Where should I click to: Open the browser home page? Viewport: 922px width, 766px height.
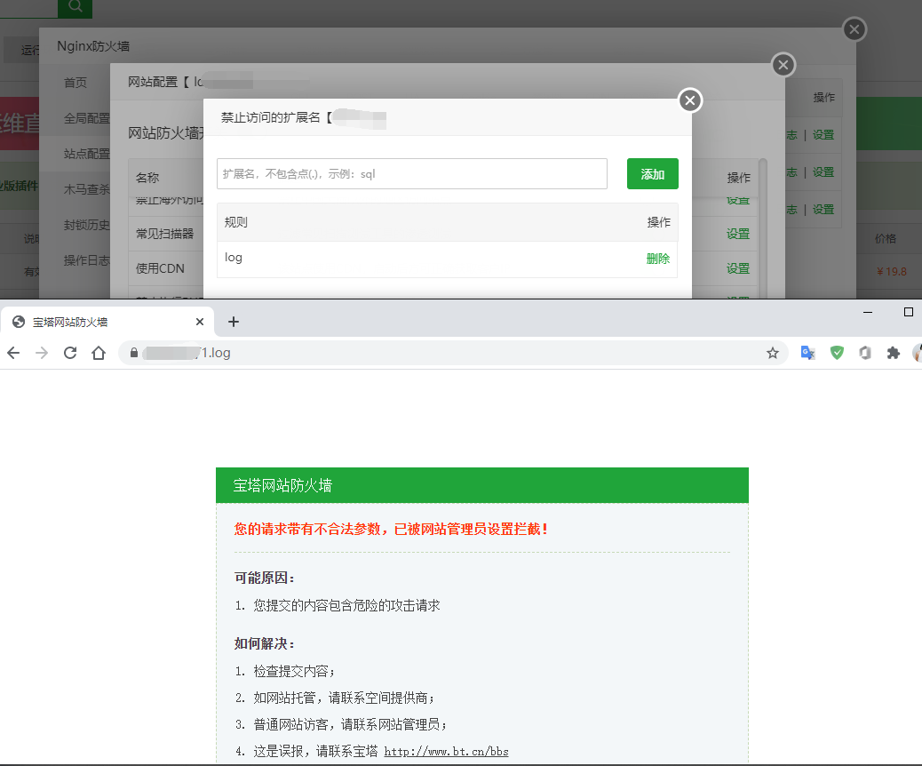coord(99,353)
